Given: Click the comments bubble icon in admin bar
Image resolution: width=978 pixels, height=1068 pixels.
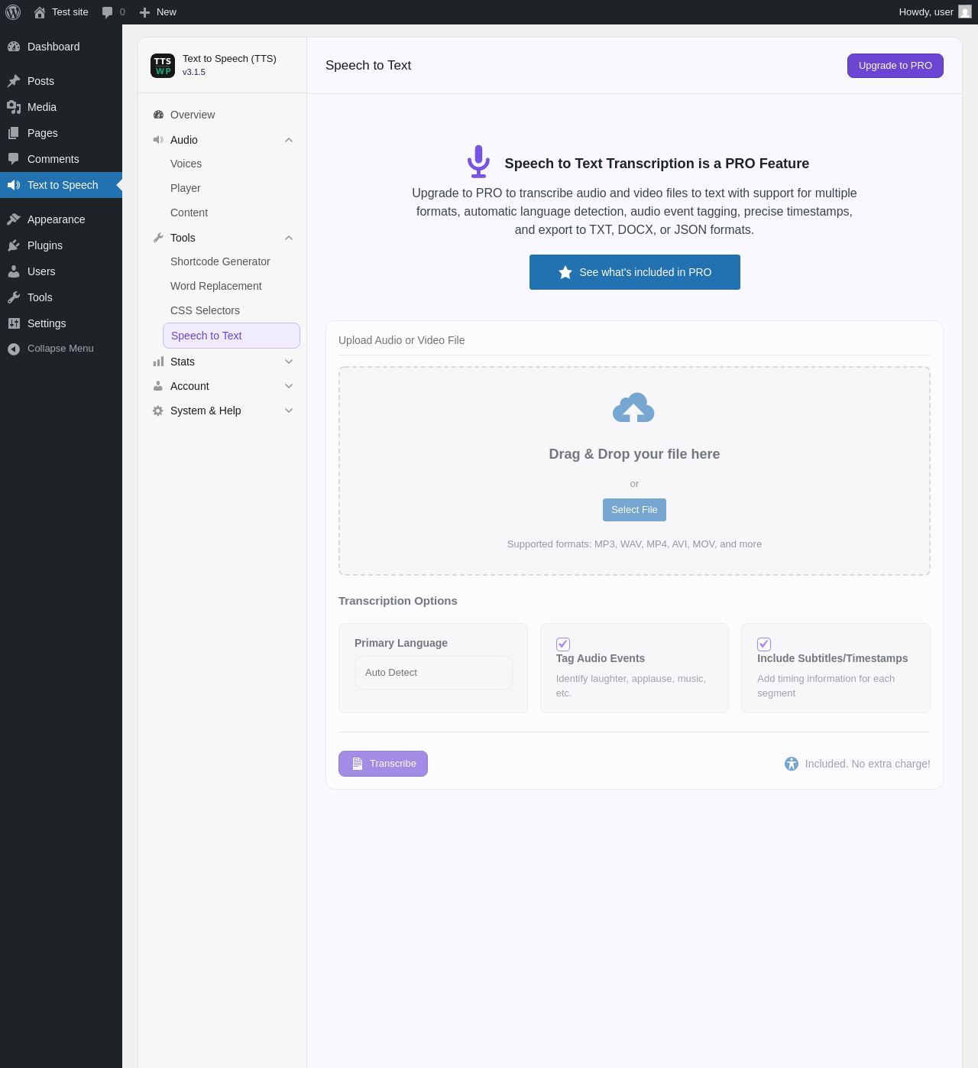Looking at the screenshot, I should (x=108, y=12).
